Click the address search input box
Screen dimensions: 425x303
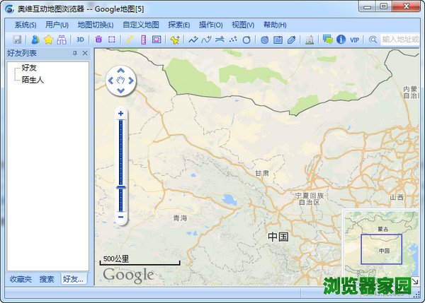point(399,40)
